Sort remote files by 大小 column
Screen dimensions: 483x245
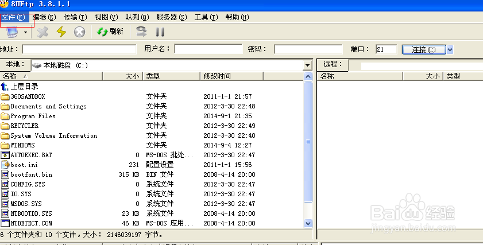click(423, 76)
